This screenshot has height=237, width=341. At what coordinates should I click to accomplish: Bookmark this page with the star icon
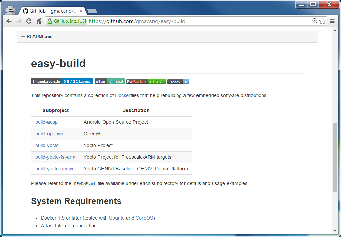pyautogui.click(x=323, y=21)
